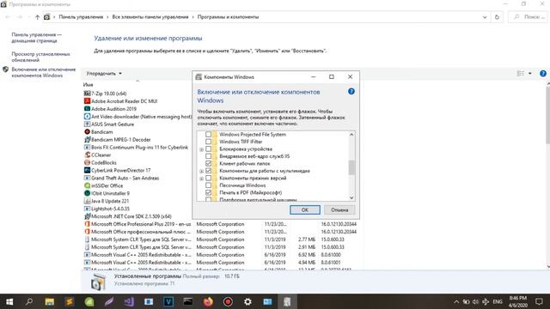Viewport: 550px width, 309px height.
Task: Select the IObit Uninstaller 9 icon
Action: pos(87,193)
